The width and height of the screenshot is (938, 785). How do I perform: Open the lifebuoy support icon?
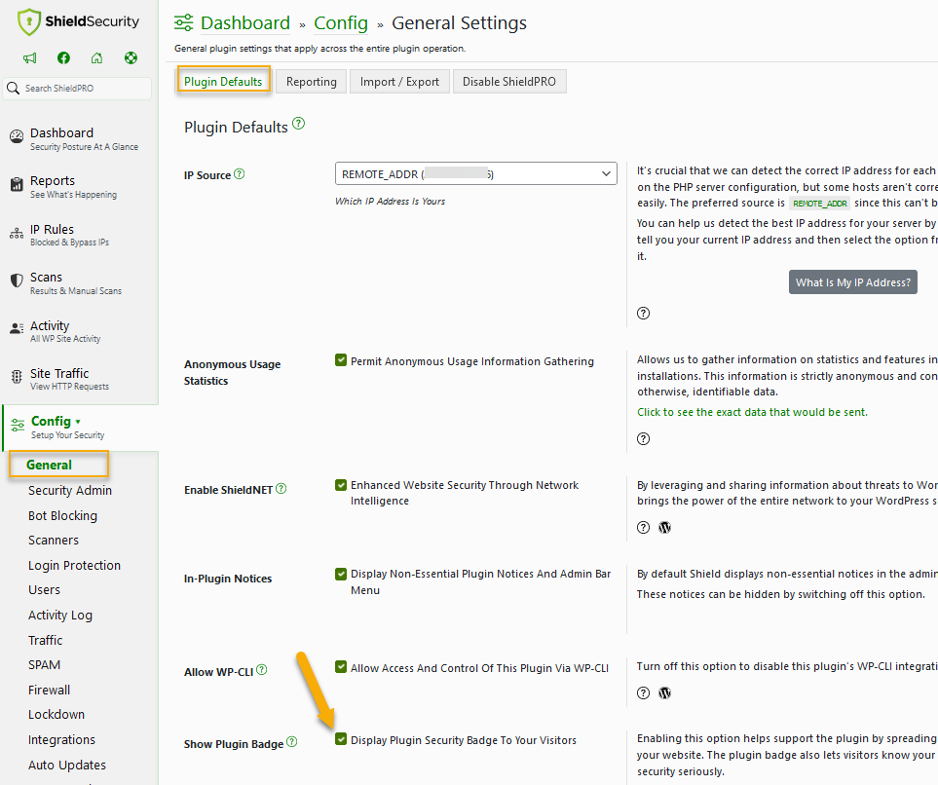(x=131, y=58)
